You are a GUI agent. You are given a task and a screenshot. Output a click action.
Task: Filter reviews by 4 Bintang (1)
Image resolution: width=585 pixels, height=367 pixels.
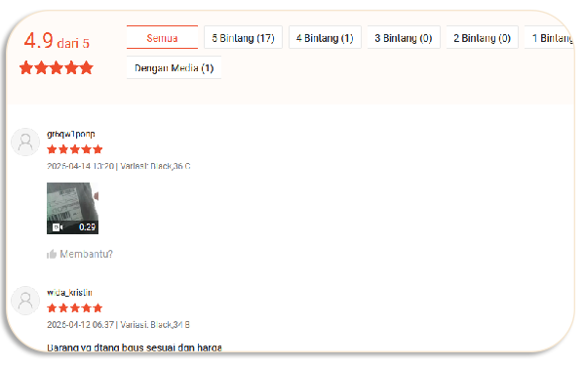point(325,37)
